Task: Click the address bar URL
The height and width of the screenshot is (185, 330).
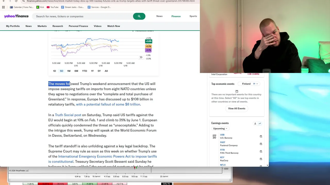Action: click(x=111, y=1)
